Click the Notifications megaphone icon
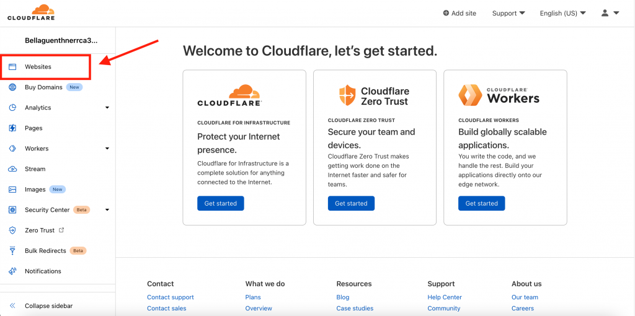 tap(12, 271)
